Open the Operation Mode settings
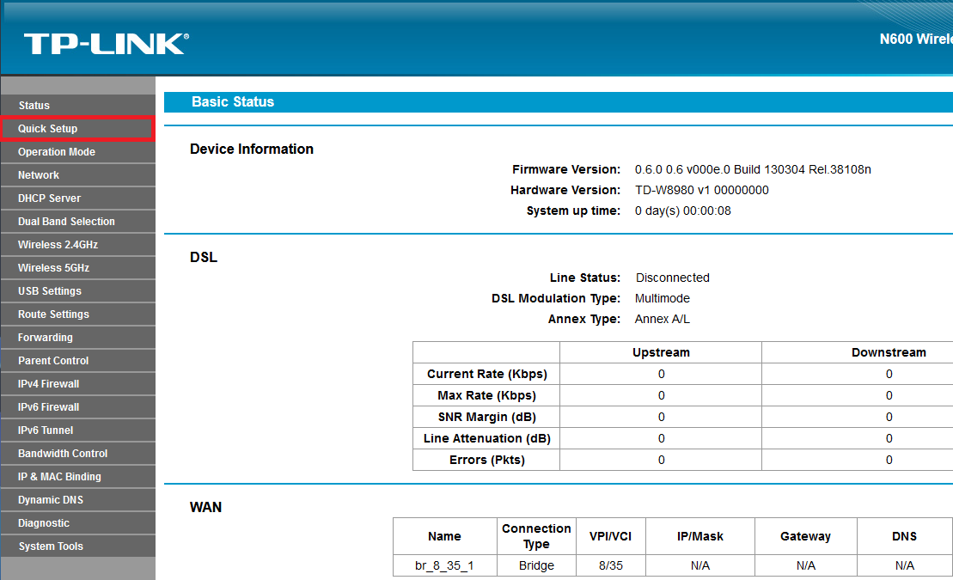Screen dimensions: 953x580 [x=55, y=151]
